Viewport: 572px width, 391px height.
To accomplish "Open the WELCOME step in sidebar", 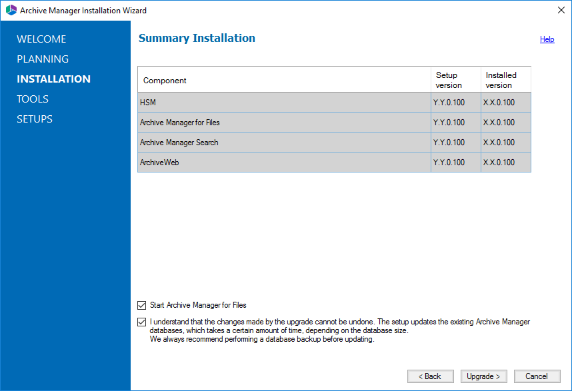I will [x=41, y=39].
